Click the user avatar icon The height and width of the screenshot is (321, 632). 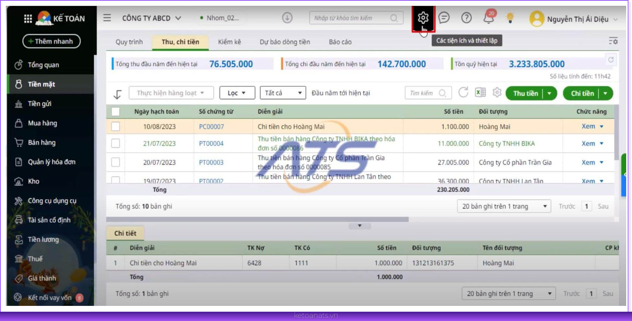[x=537, y=19]
